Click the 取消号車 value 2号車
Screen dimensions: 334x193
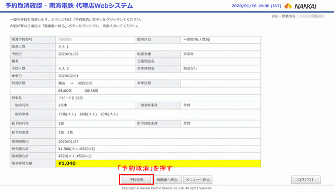point(63,105)
